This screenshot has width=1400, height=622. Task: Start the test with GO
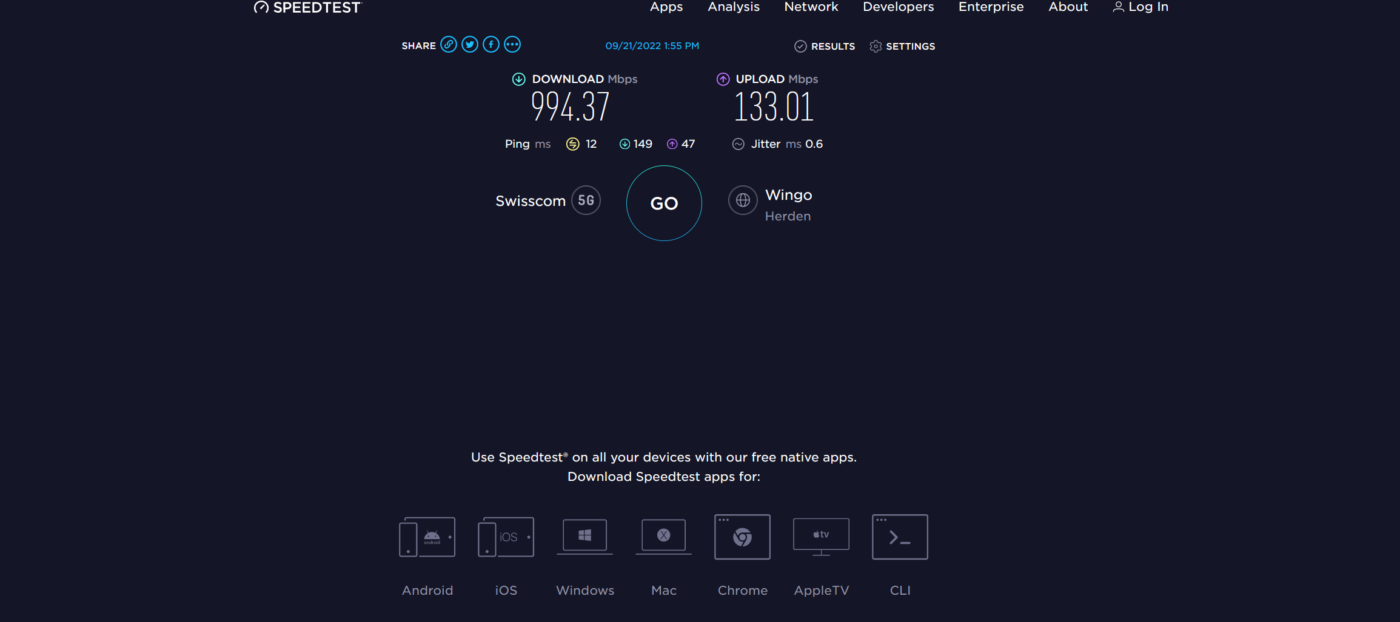(664, 203)
